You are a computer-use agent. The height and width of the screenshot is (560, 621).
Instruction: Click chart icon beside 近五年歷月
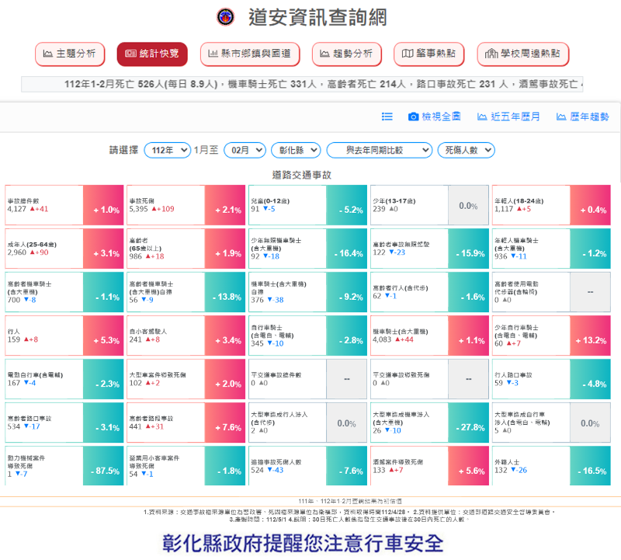coord(482,117)
